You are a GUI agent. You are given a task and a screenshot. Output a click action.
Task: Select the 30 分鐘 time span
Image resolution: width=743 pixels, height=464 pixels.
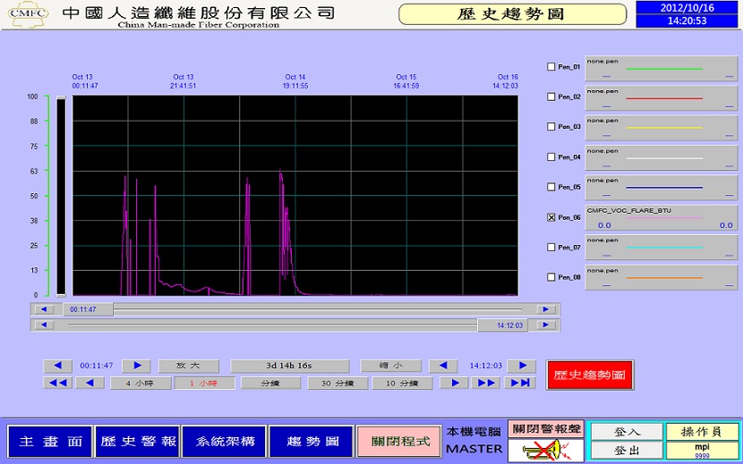[x=337, y=383]
